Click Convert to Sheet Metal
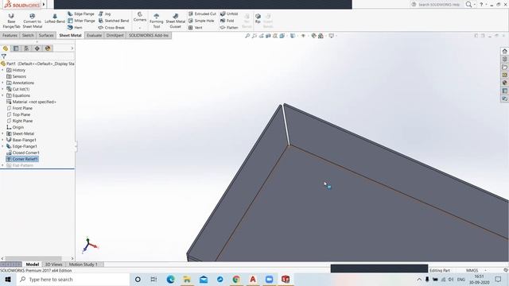Viewport: 509px width, 286px height. [32, 21]
